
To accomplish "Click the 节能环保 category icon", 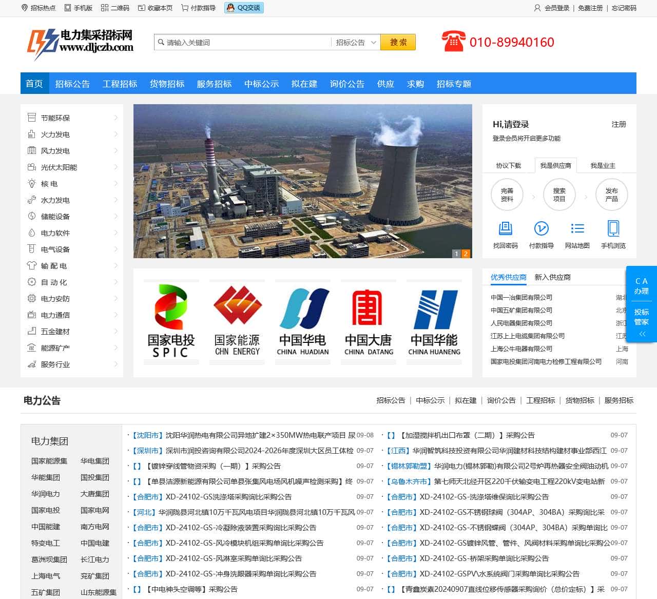I will coord(31,118).
